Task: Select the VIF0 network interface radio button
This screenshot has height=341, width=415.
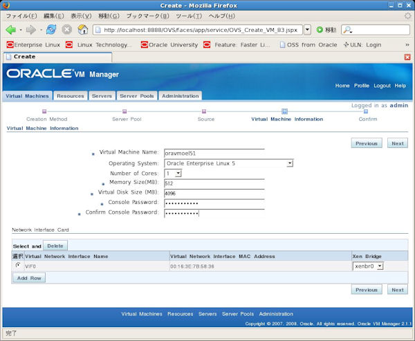Action: 17,265
